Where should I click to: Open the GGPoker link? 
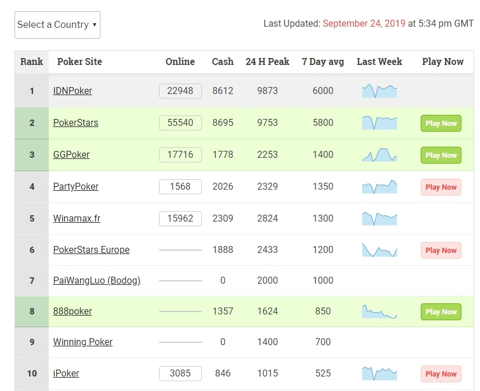[71, 155]
